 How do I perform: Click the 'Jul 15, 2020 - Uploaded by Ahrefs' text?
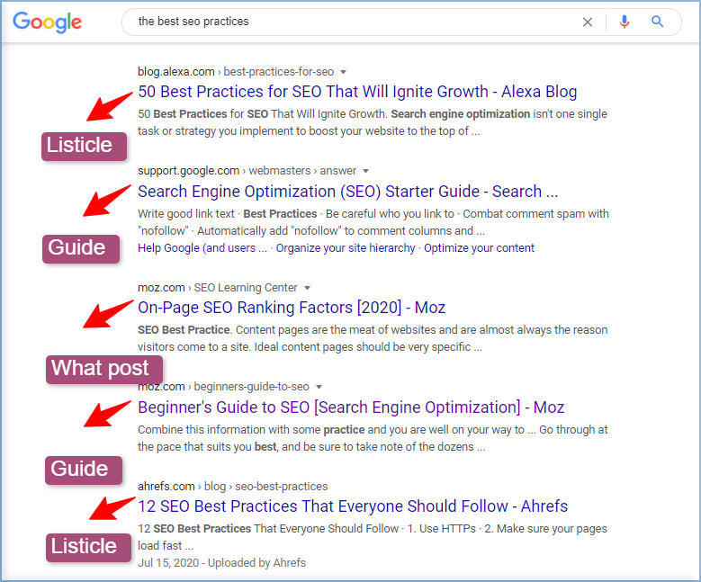point(221,563)
